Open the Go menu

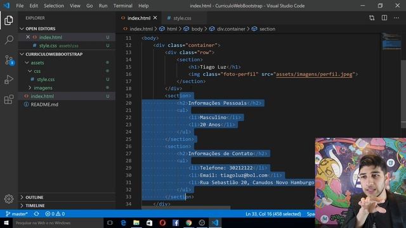click(x=89, y=6)
